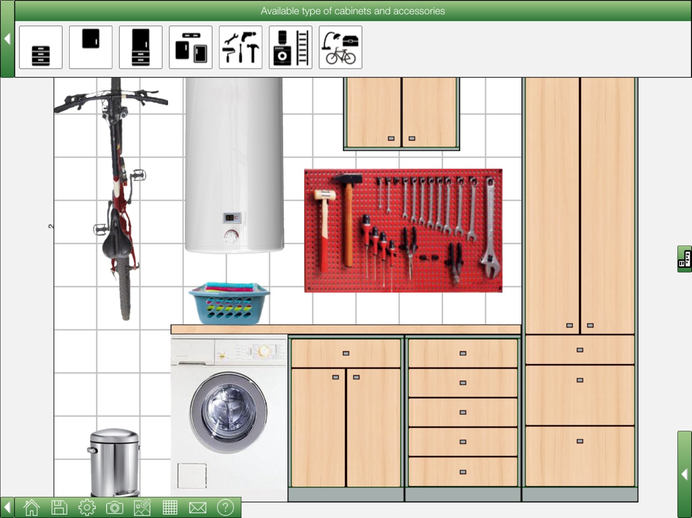Collapse the top cabinets panel arrow
The image size is (692, 518).
(7, 39)
